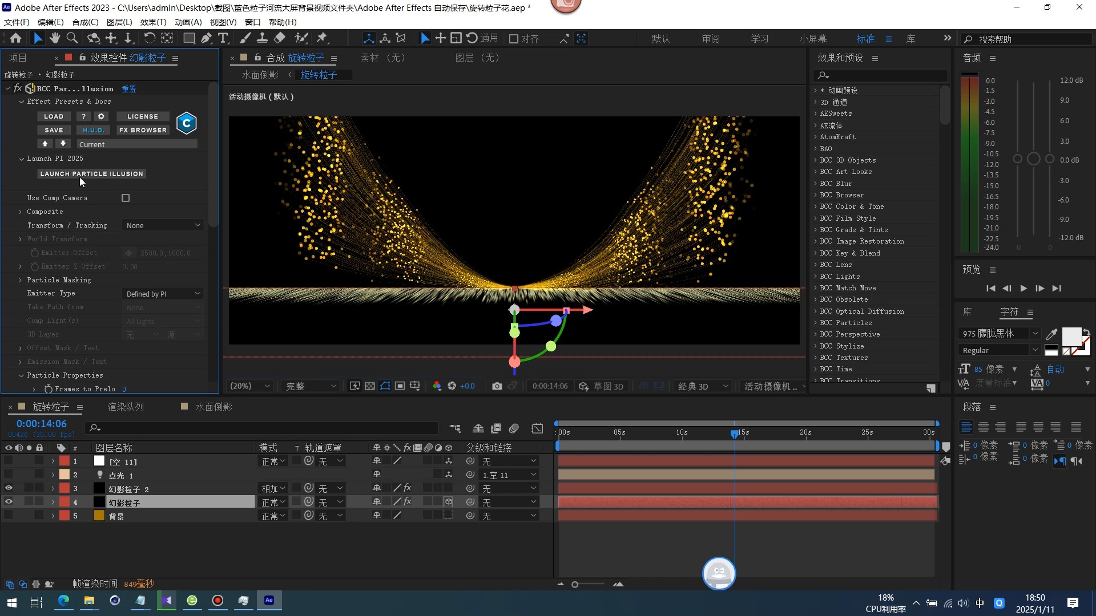Open the 975 朦胧黑体 font dropdown
This screenshot has width=1096, height=616.
[x=999, y=334]
